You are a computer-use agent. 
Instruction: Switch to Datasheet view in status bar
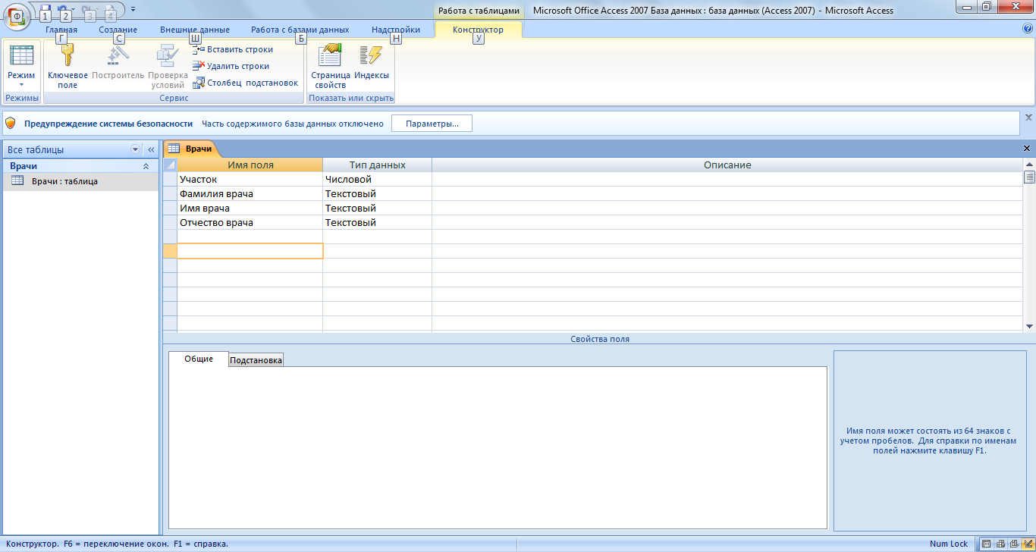coord(986,544)
